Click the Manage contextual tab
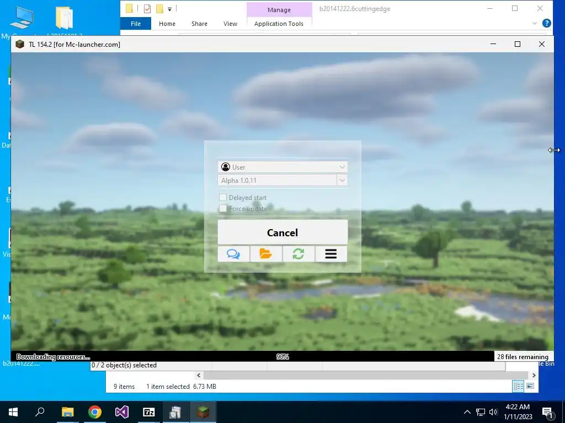This screenshot has height=423, width=565. click(x=279, y=10)
